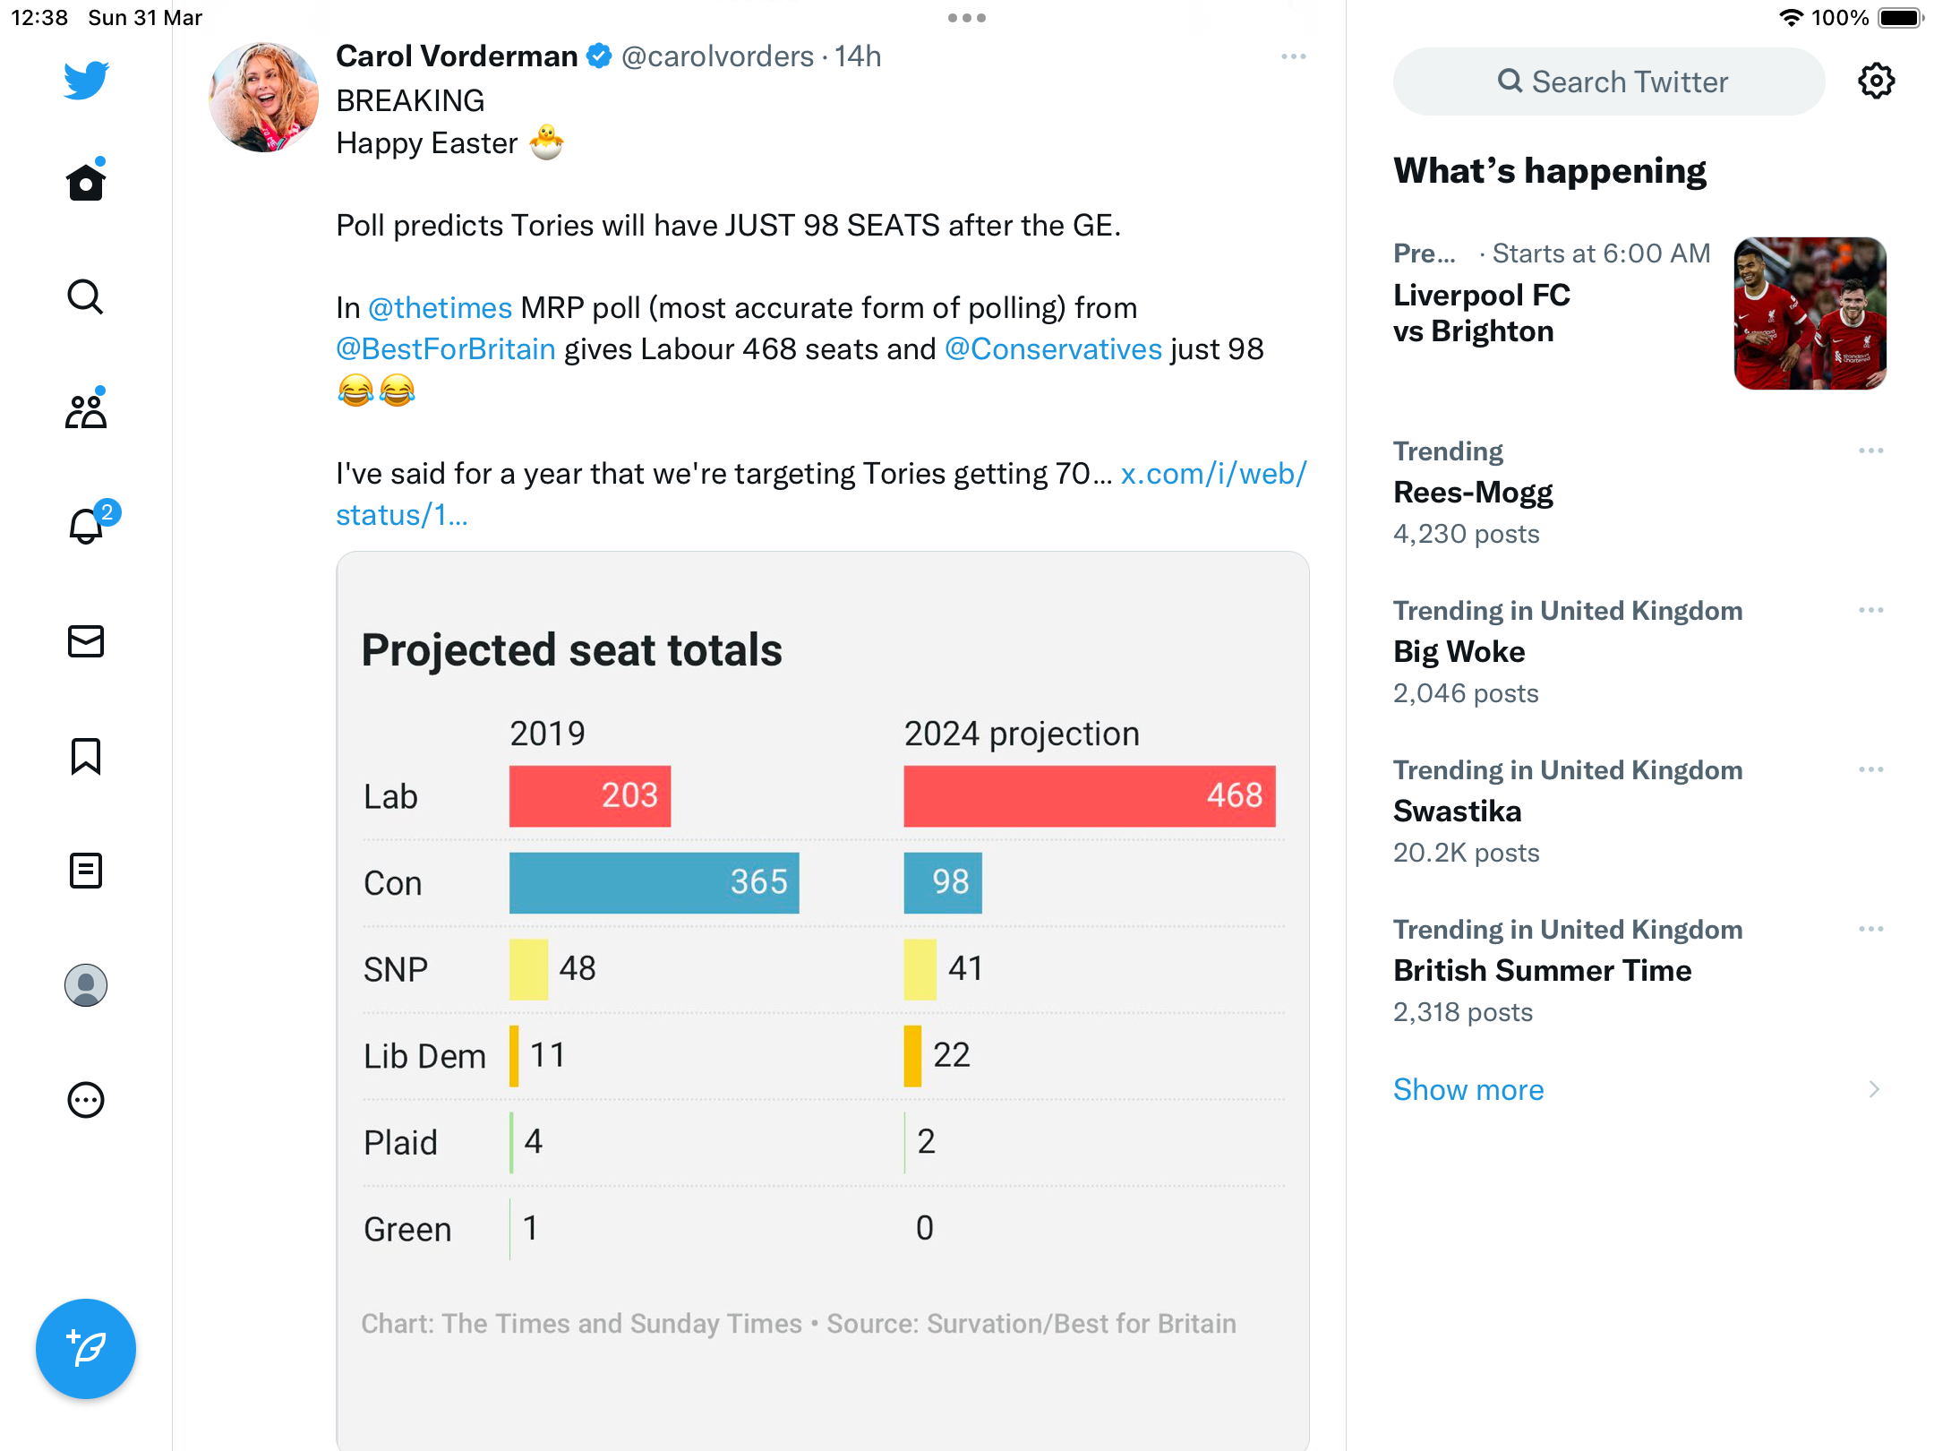Tap the compose new tweet button

(86, 1349)
